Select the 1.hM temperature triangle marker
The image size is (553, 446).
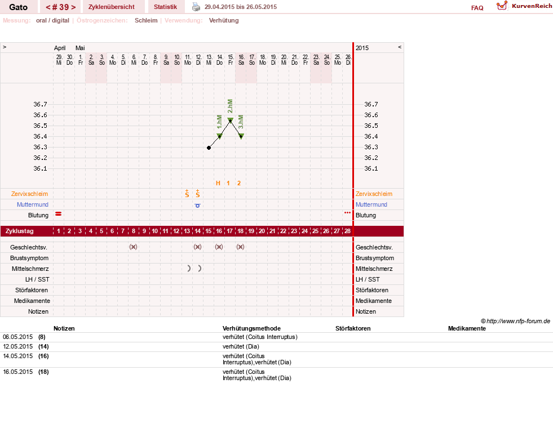[219, 136]
